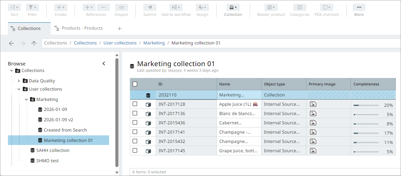Add a new tab with plus icon
Image resolution: width=401 pixels, height=176 pixels.
(x=120, y=29)
